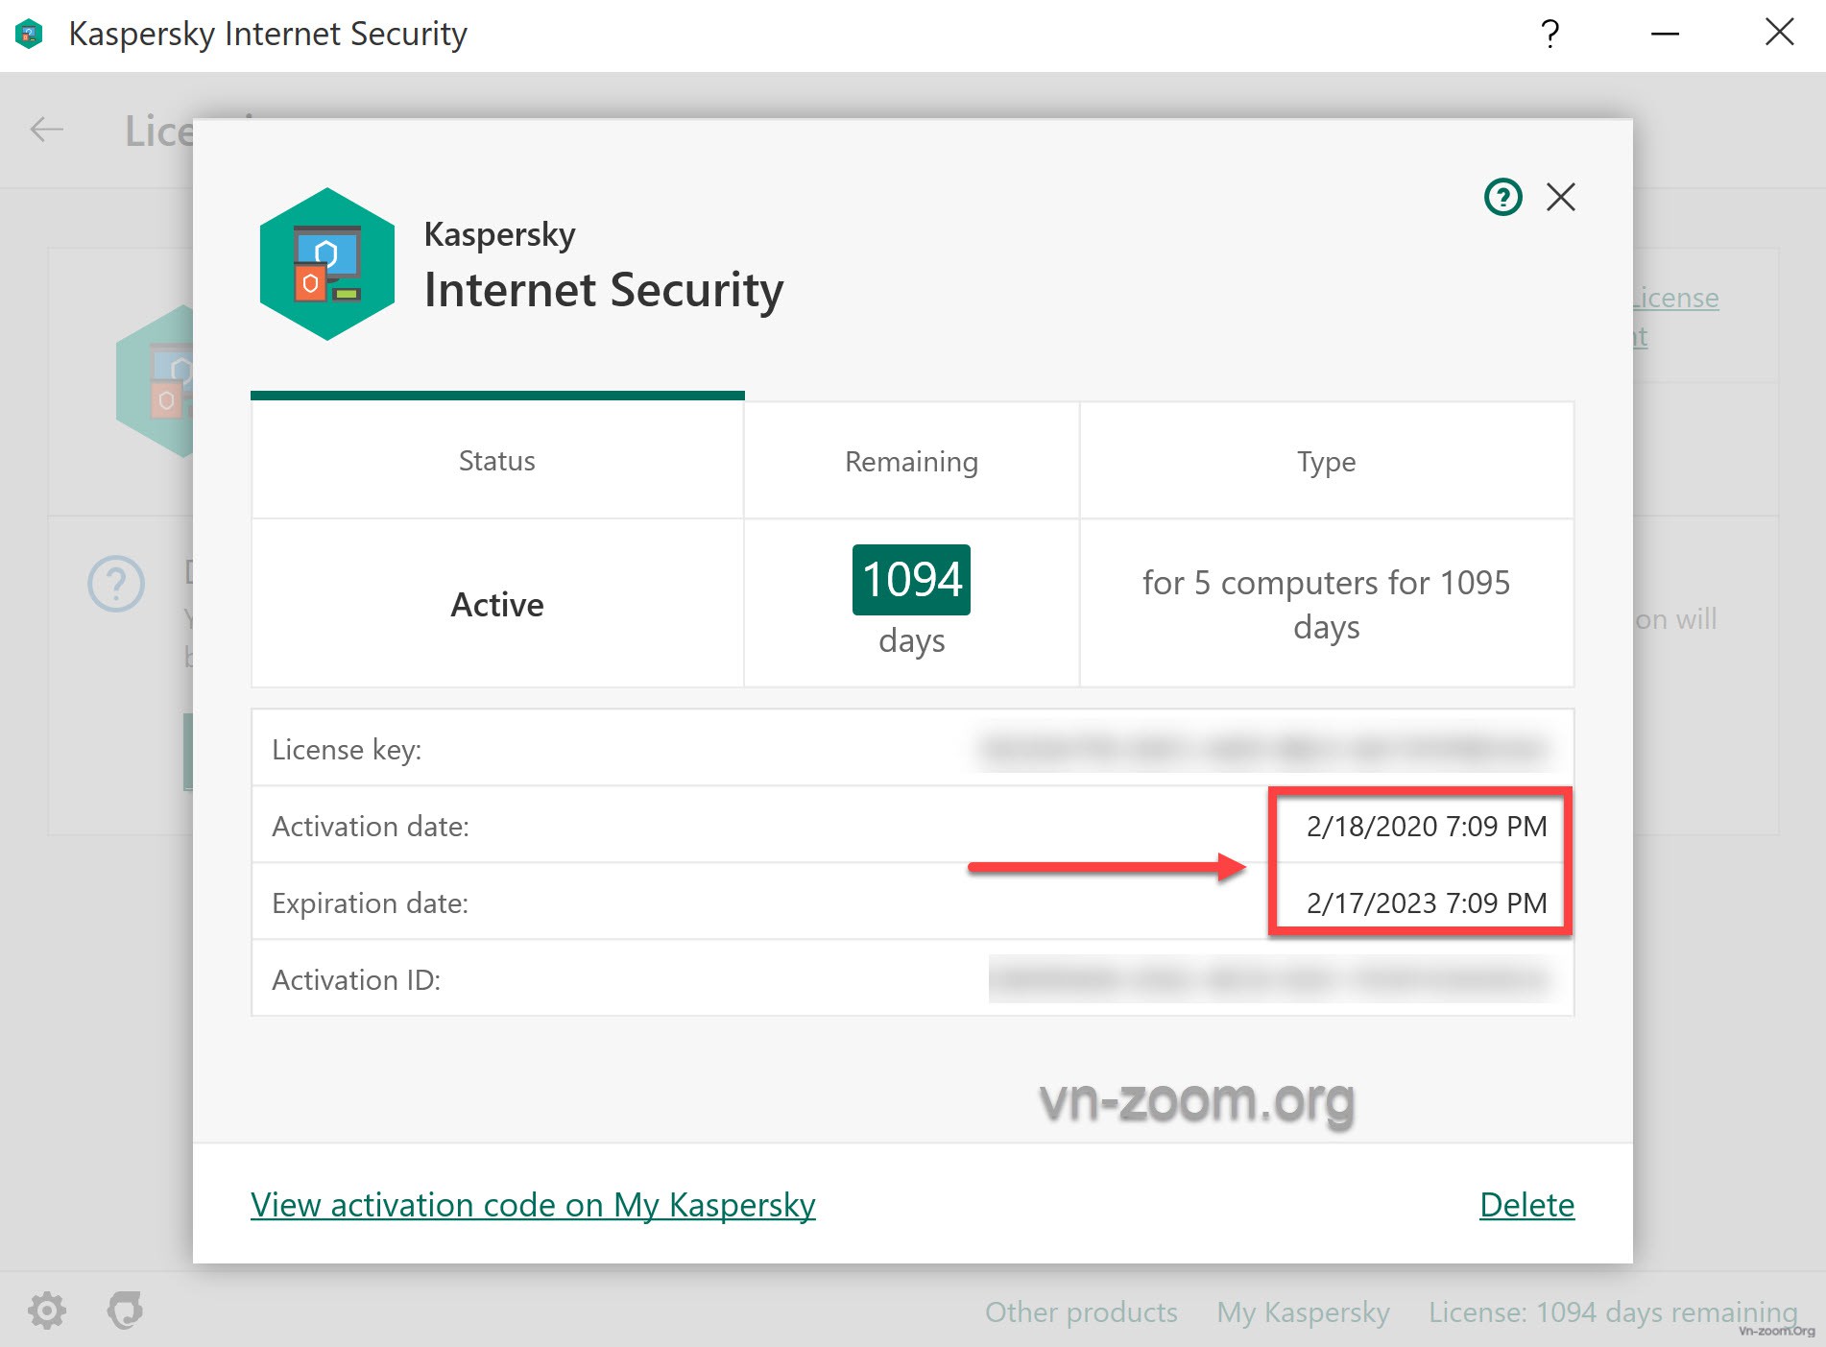Click License: 1094 days remaining footer link
Viewport: 1826px width, 1347px height.
1613,1312
